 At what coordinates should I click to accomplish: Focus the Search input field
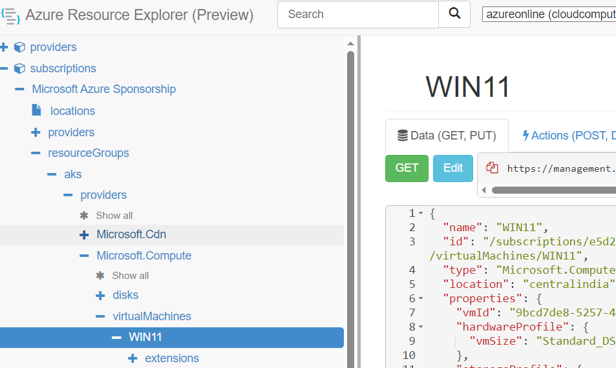pyautogui.click(x=358, y=14)
